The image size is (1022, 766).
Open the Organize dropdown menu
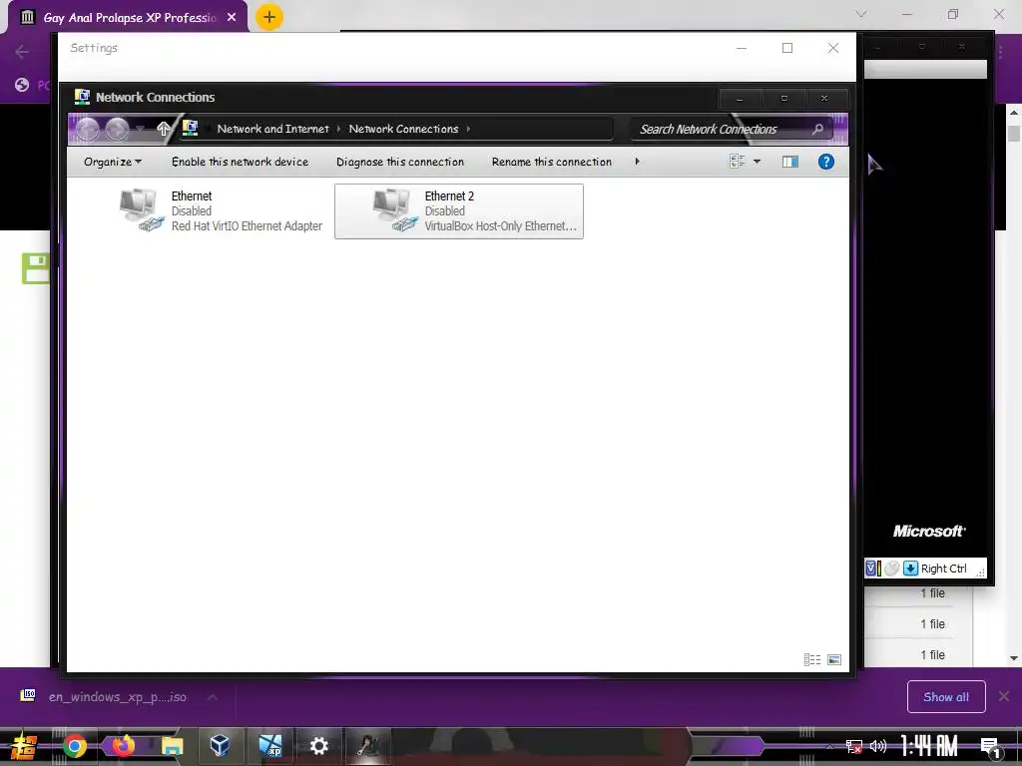[112, 162]
